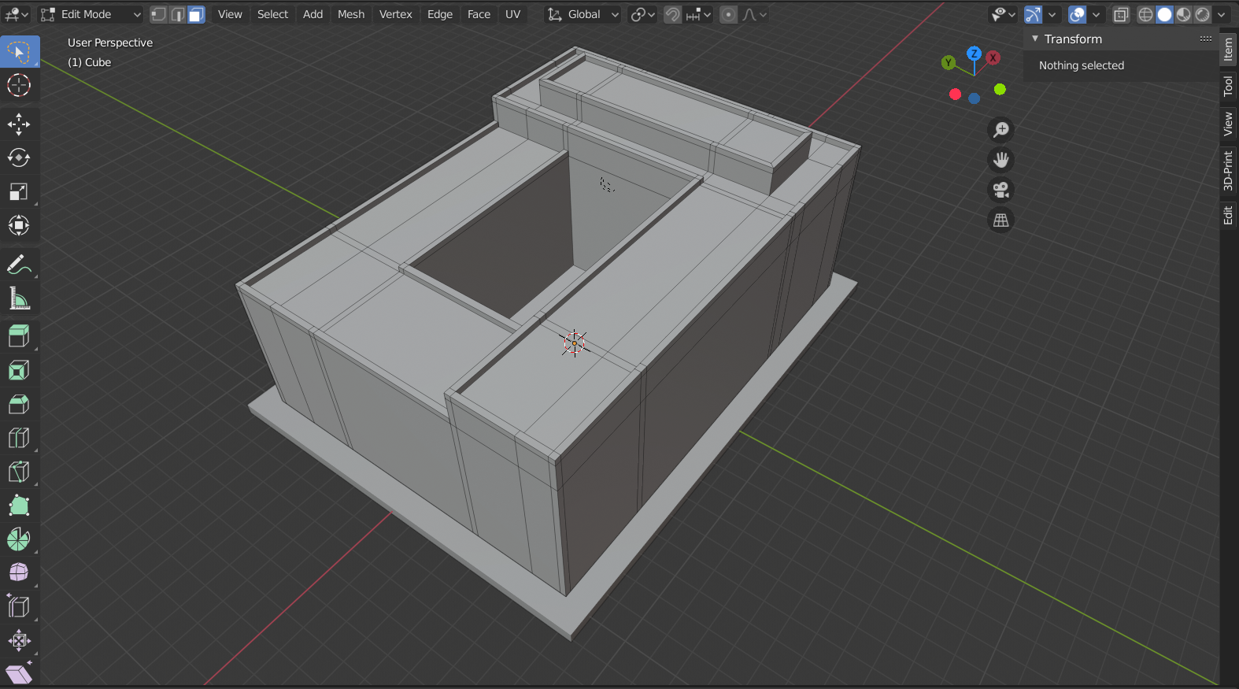Screen dimensions: 1239x689
Task: Open proportional editing falloff dropdown
Action: pos(754,14)
